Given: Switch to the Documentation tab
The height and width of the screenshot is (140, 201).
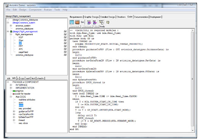Looking at the screenshot, I should (141, 17).
